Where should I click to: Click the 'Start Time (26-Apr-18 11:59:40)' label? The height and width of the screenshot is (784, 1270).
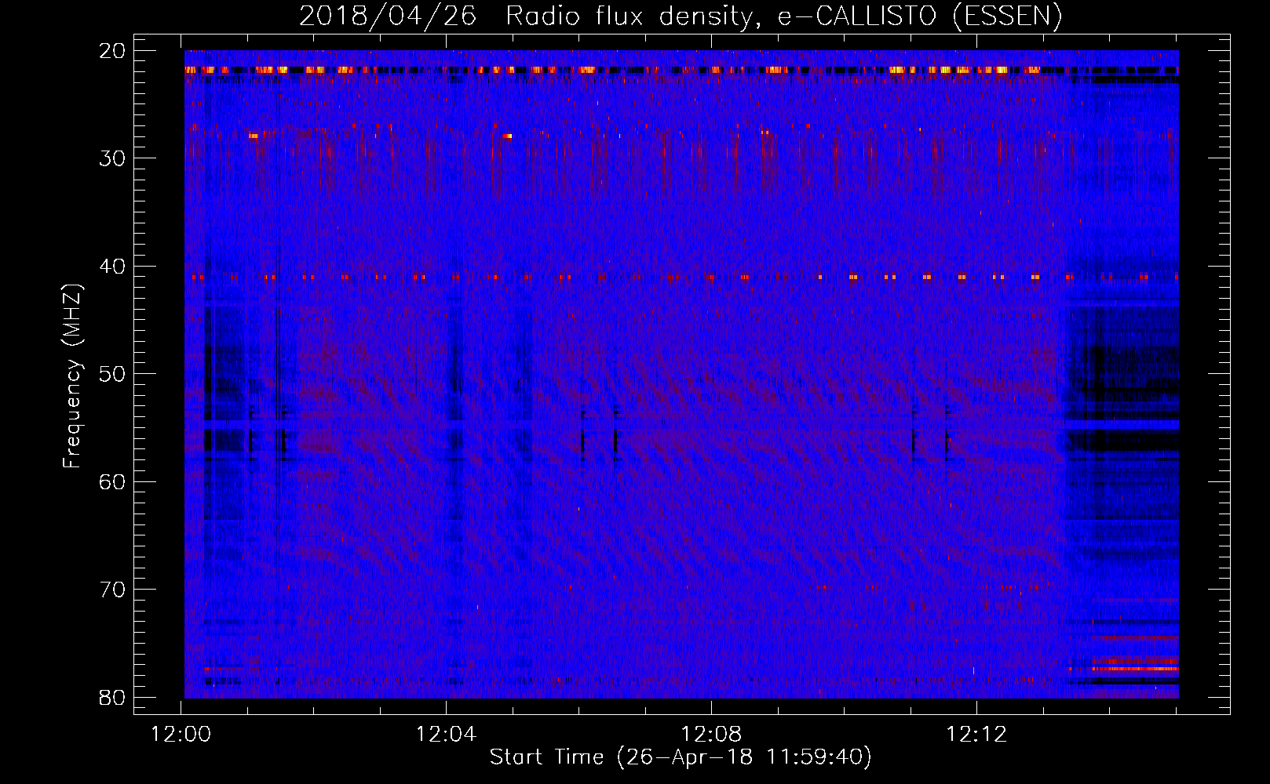681,757
